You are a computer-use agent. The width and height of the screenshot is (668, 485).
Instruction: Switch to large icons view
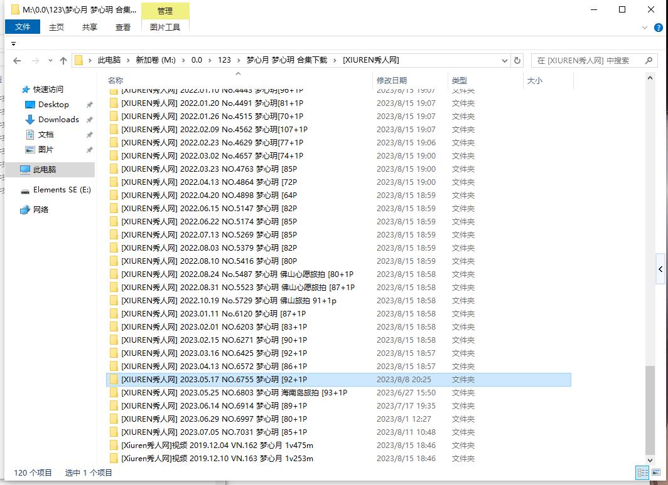click(655, 473)
